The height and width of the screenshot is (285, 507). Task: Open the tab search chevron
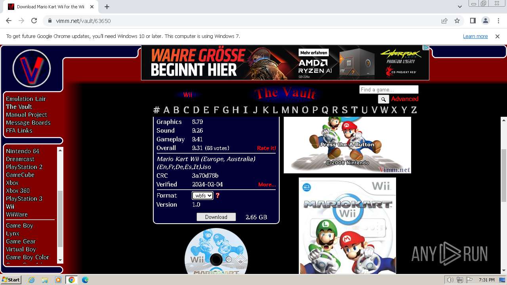[459, 7]
